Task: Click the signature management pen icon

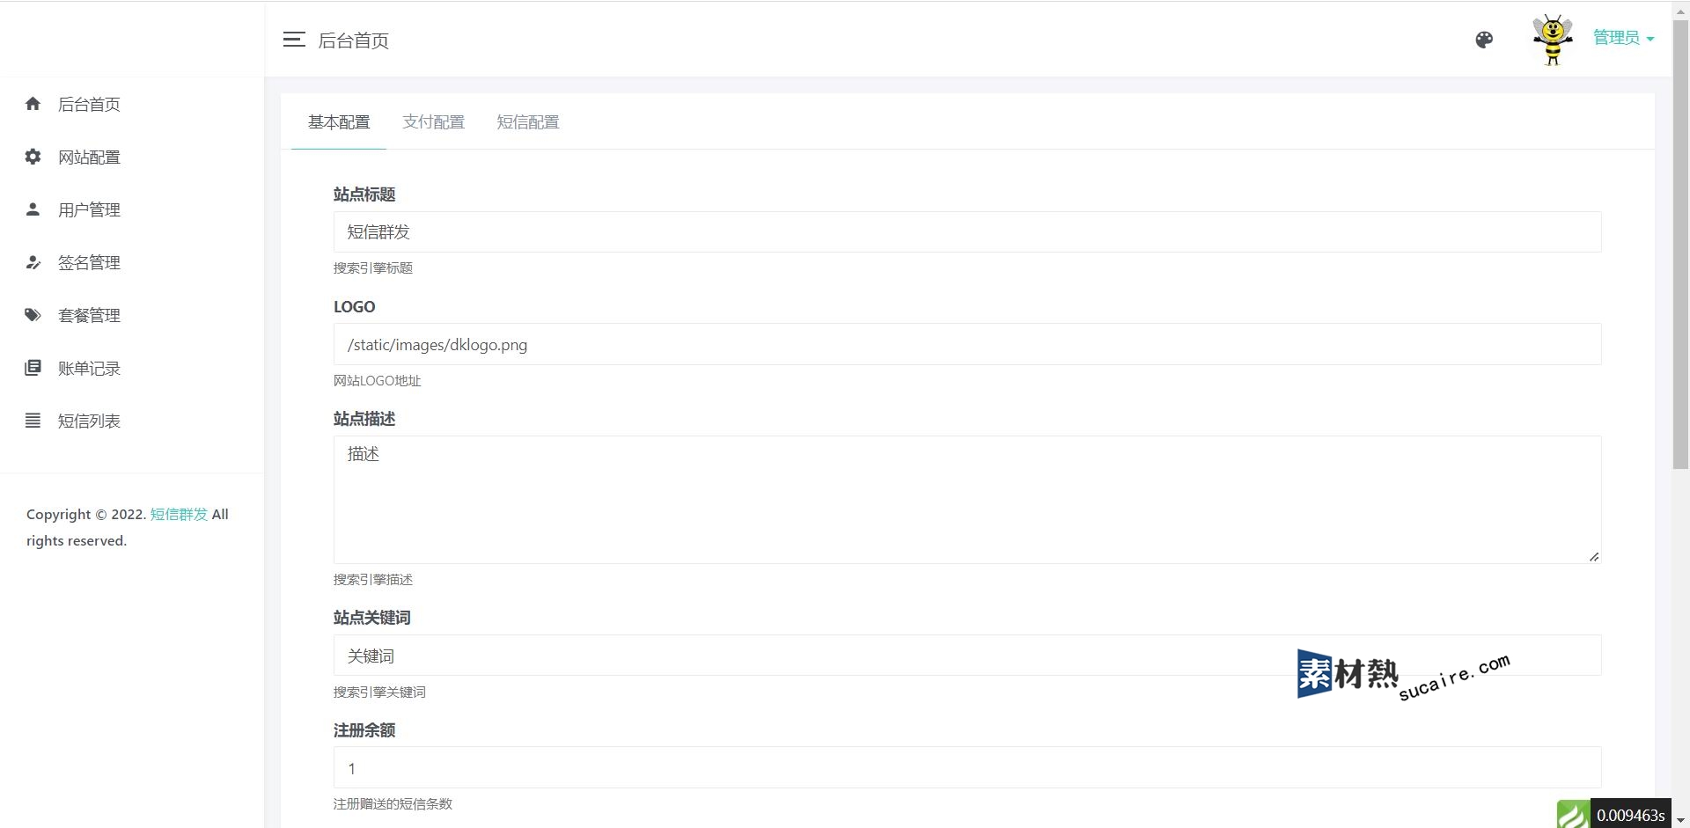Action: tap(33, 262)
